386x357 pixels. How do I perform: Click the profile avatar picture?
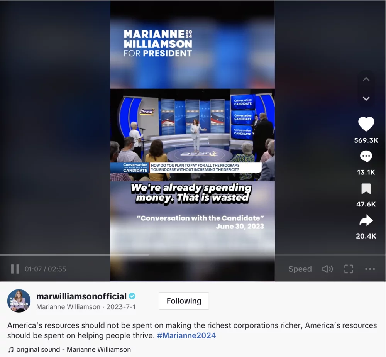pyautogui.click(x=19, y=301)
